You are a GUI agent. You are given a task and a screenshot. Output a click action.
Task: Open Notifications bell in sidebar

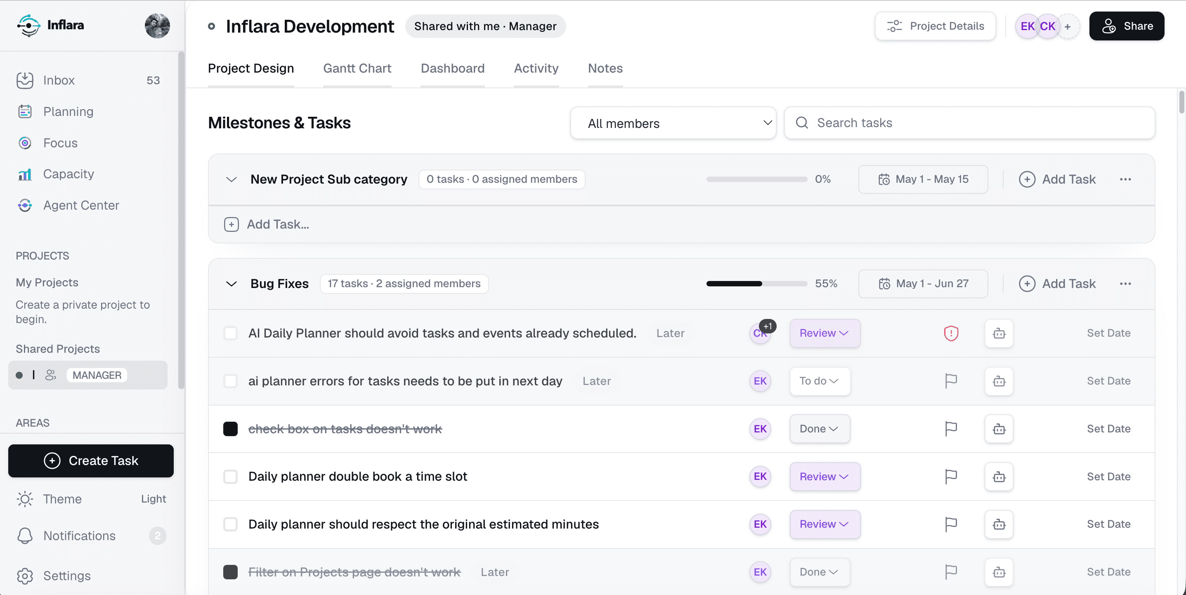click(25, 536)
